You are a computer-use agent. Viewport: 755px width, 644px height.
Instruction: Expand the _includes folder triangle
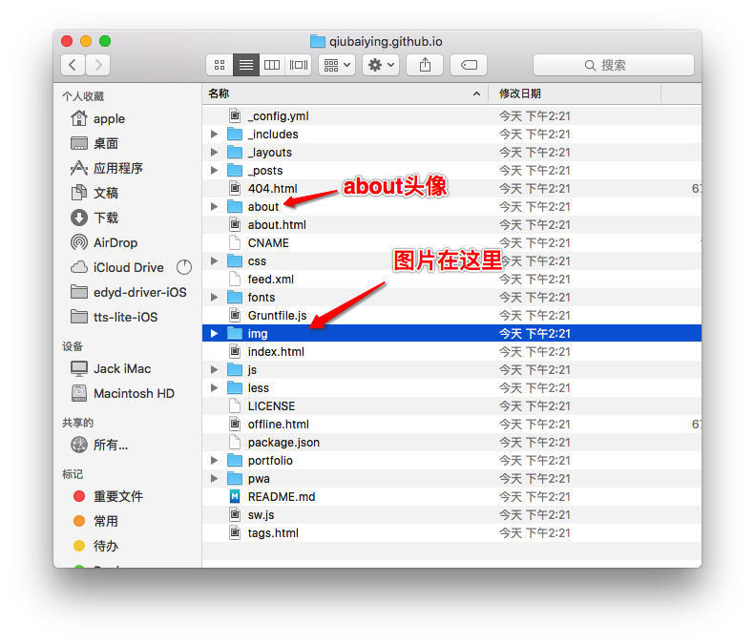(x=214, y=135)
